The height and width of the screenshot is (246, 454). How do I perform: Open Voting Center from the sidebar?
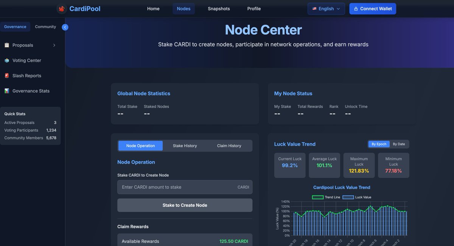click(x=30, y=61)
